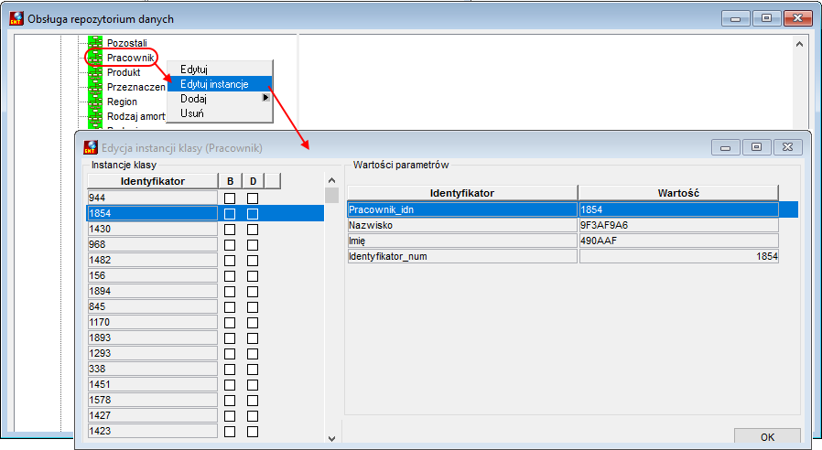Toggle B checkbox for instance 1430

coord(230,230)
